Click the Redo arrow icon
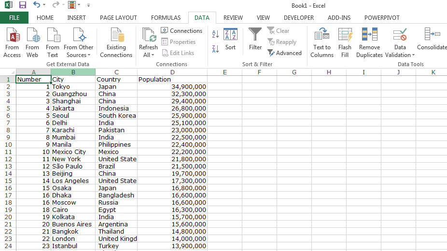 [56, 4]
